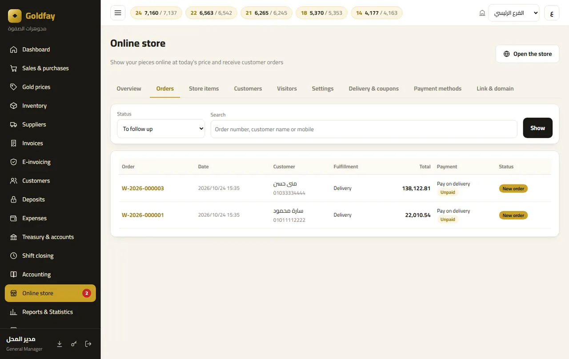The image size is (569, 359).
Task: Toggle the sidebar with the hamburger menu icon
Action: tap(118, 13)
